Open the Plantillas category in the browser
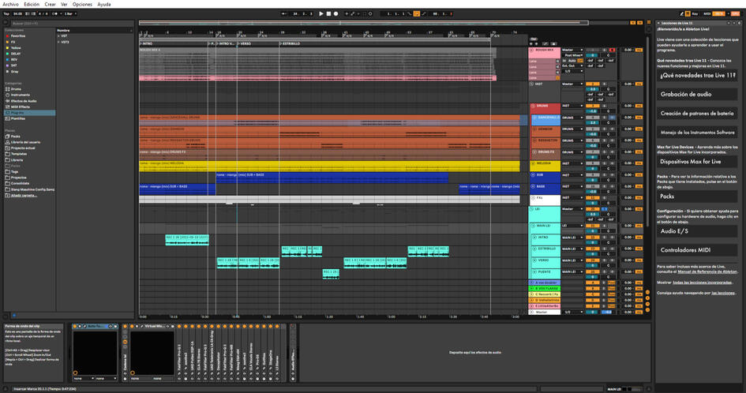 18,118
